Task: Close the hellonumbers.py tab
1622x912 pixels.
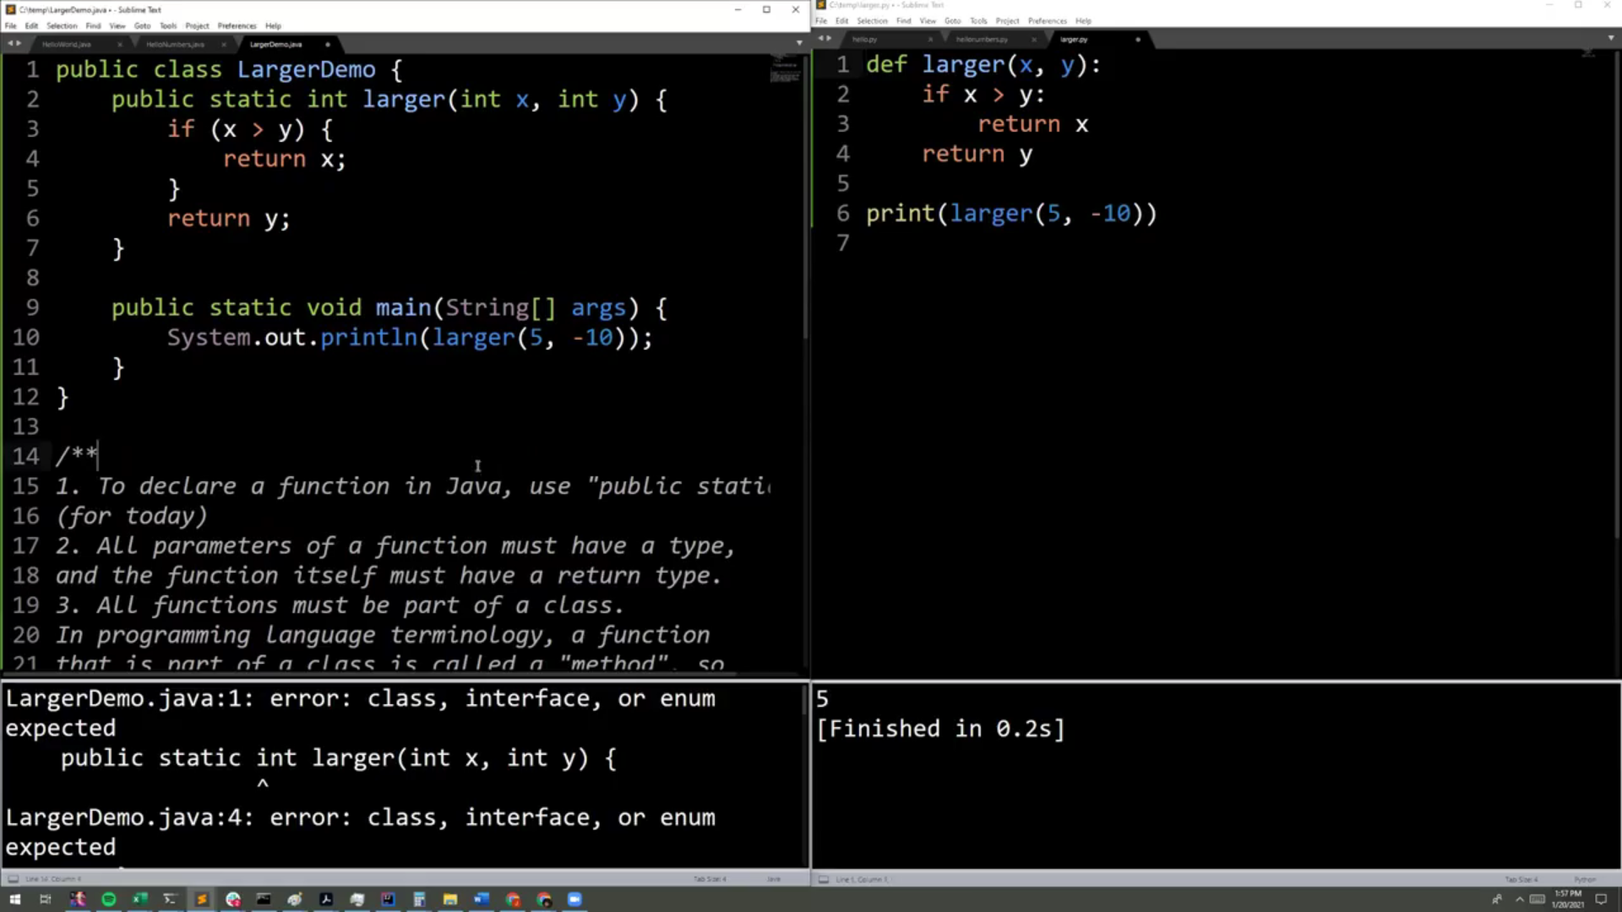Action: coord(1034,39)
